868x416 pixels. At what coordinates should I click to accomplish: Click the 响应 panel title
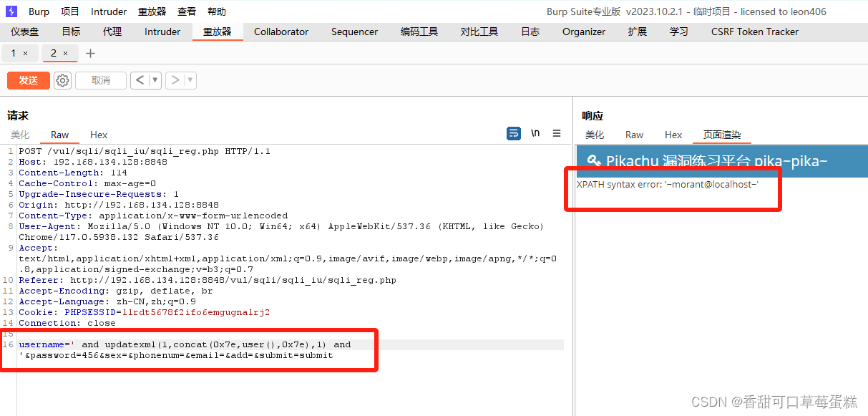(593, 115)
